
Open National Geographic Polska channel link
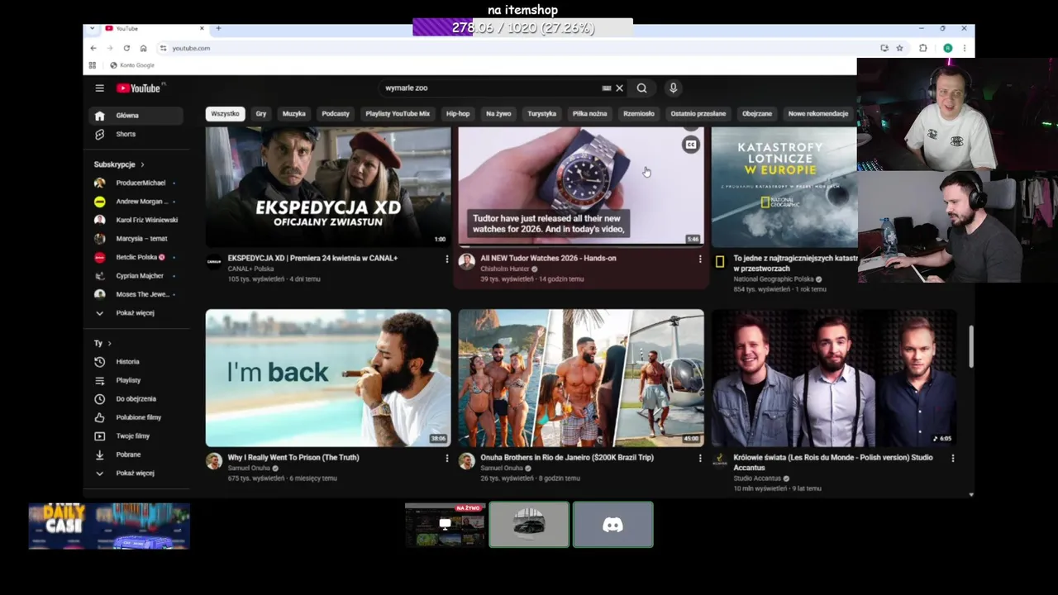[774, 279]
